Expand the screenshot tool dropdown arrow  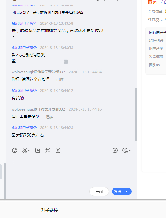click(x=29, y=151)
